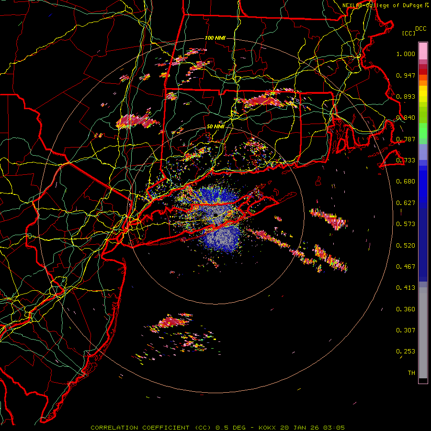
Task: Click the 0.680 scale value
Action: [x=406, y=181]
